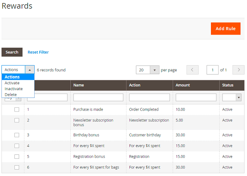Image resolution: width=247 pixels, height=176 pixels.
Task: Choose Activate from Actions menu
Action: point(12,83)
